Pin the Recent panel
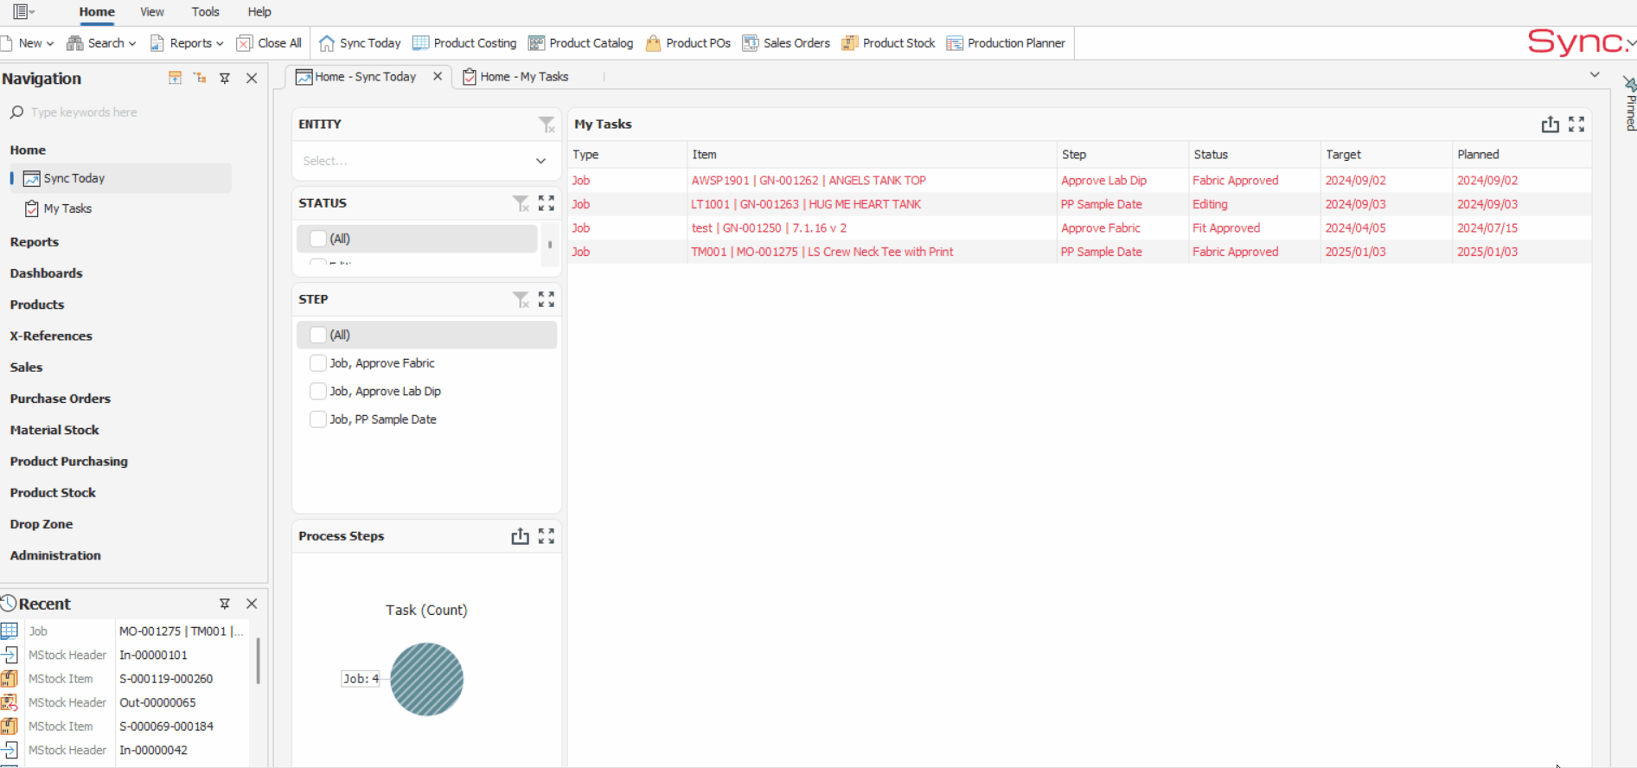The height and width of the screenshot is (768, 1637). click(225, 604)
